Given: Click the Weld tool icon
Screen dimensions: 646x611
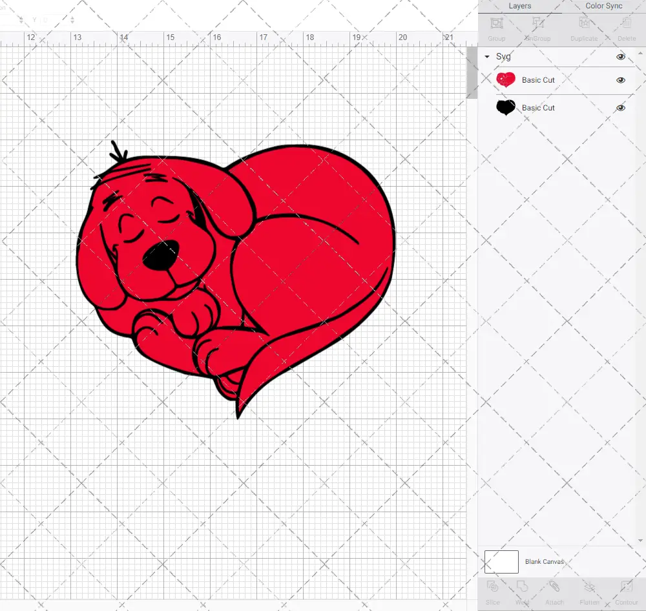Looking at the screenshot, I should tap(522, 586).
